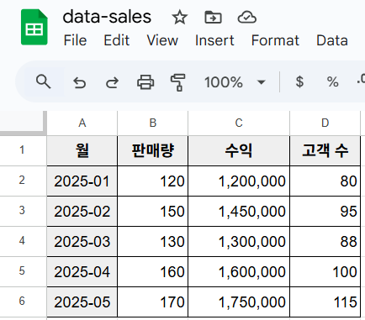
Task: Select customer count cell 80
Action: 325,181
